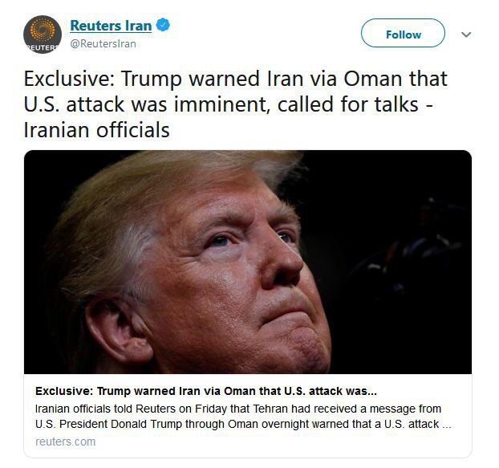This screenshot has height=468, width=499.
Task: Follow the Reuters Iran account
Action: [403, 33]
